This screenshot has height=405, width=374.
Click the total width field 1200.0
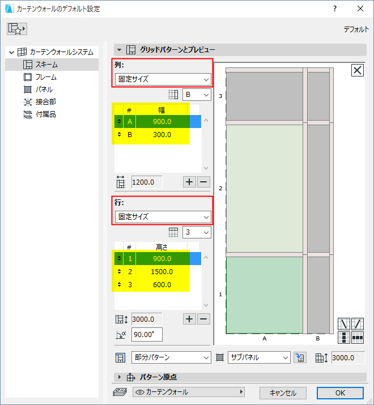coord(147,182)
